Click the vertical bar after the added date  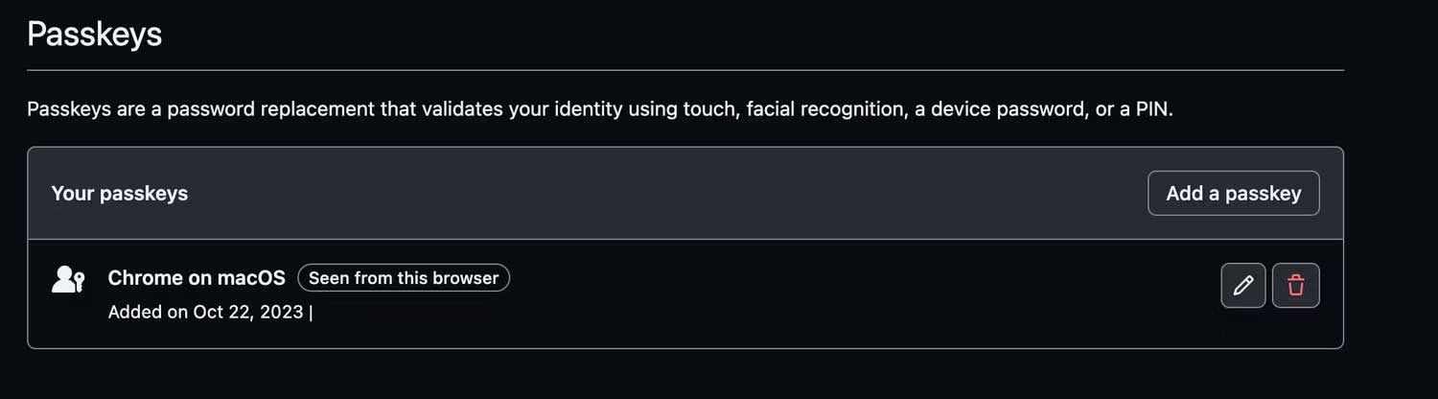(x=311, y=312)
